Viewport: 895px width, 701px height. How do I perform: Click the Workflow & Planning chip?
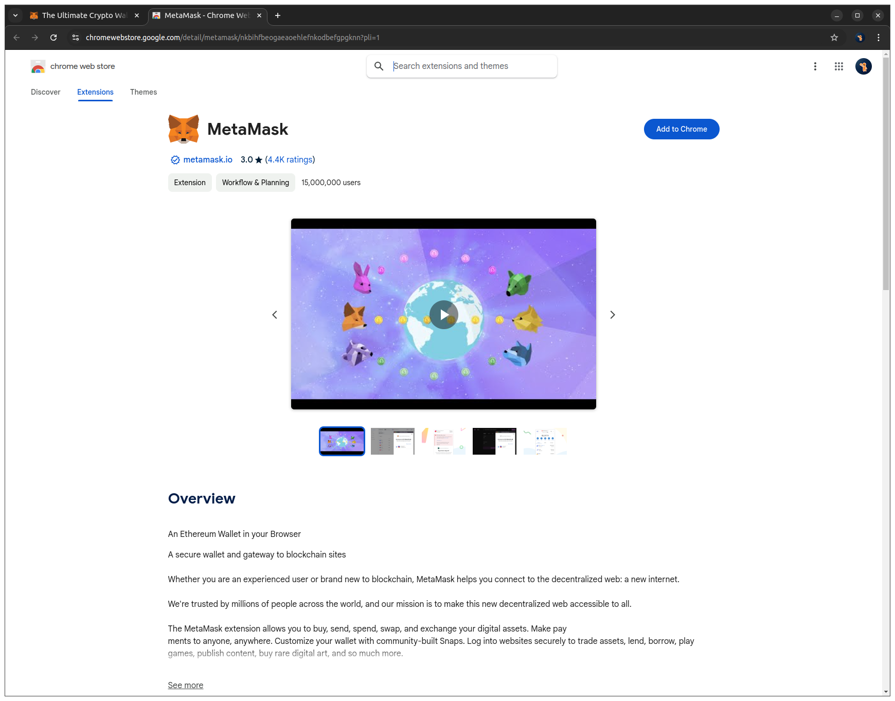[256, 183]
